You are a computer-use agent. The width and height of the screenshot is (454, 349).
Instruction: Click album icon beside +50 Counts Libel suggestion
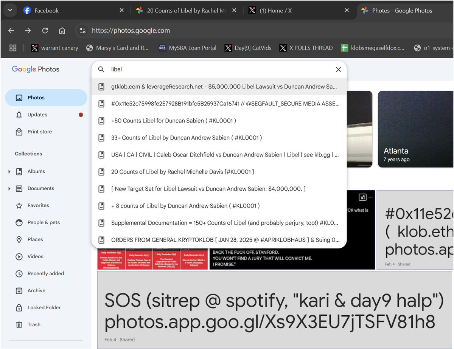(101, 121)
